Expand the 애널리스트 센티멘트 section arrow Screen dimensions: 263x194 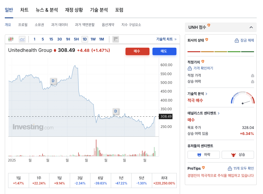click(x=219, y=113)
